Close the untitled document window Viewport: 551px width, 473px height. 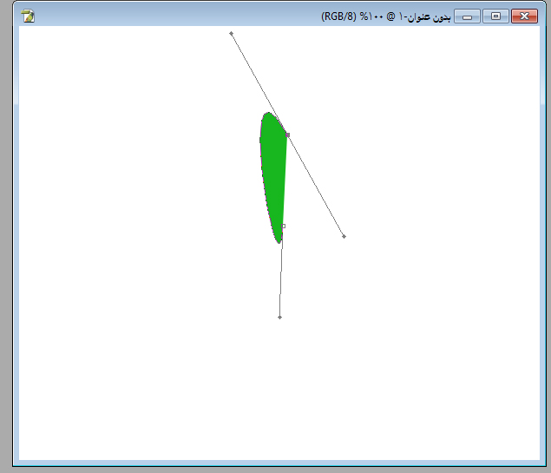click(523, 16)
